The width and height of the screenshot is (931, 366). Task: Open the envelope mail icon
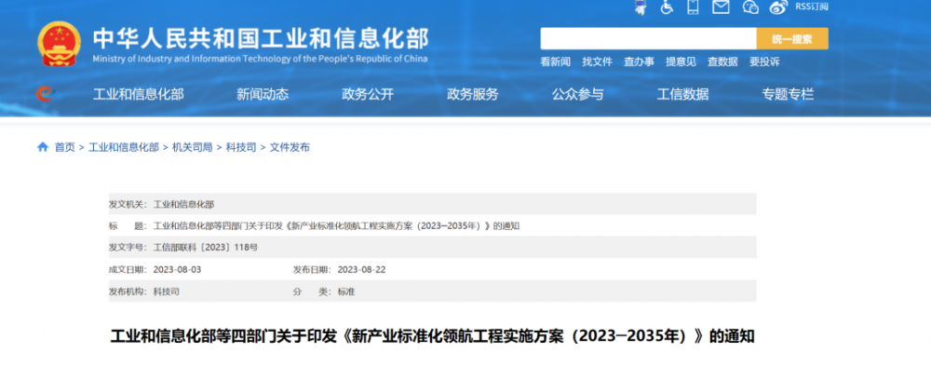coord(721,7)
